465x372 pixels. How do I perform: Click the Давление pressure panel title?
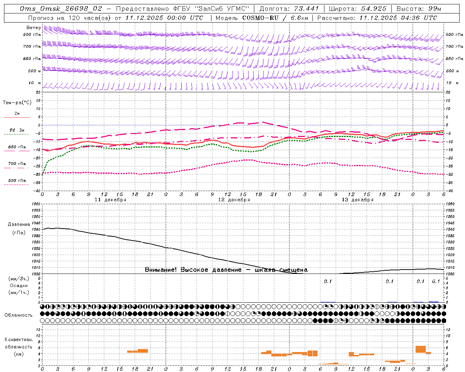click(x=19, y=225)
